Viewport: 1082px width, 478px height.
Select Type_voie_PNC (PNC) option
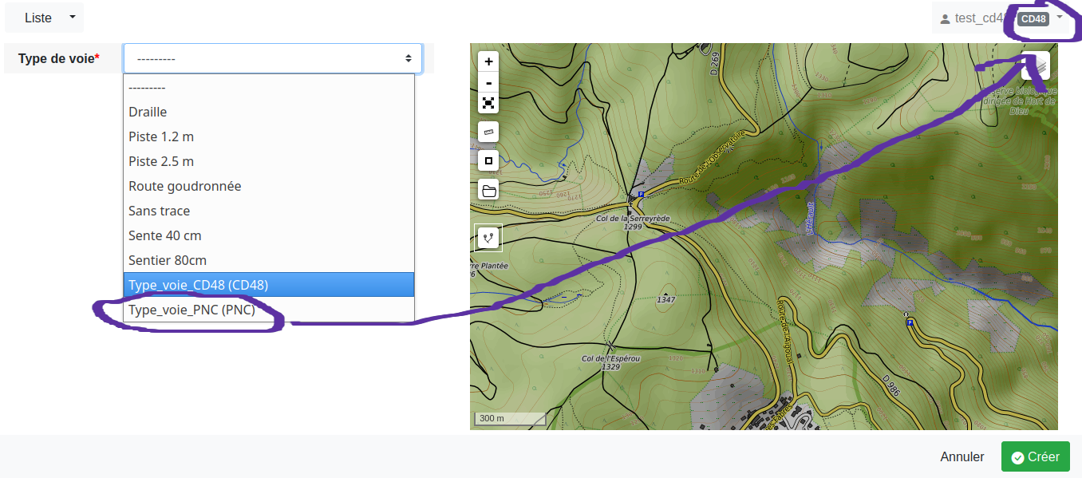click(x=269, y=310)
